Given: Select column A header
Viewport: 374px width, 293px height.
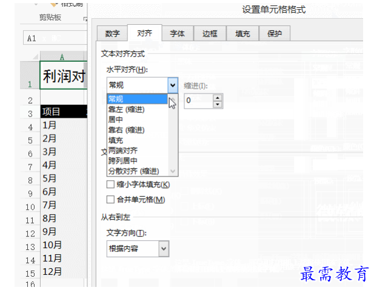Looking at the screenshot, I should (x=62, y=57).
